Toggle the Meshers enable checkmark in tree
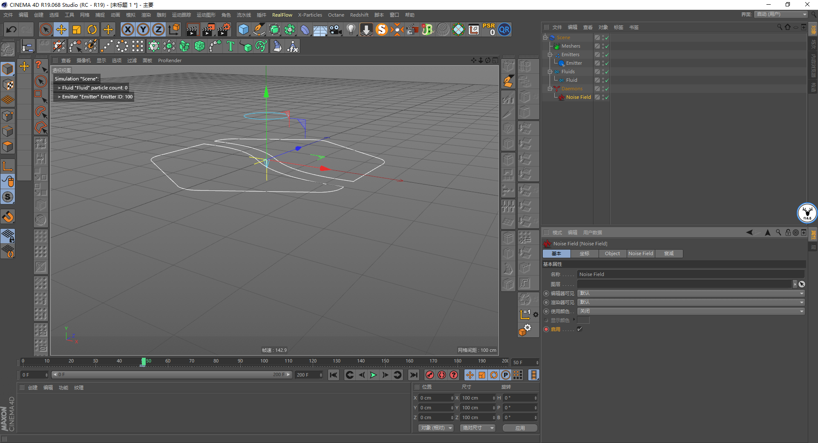Image resolution: width=818 pixels, height=443 pixels. 607,46
